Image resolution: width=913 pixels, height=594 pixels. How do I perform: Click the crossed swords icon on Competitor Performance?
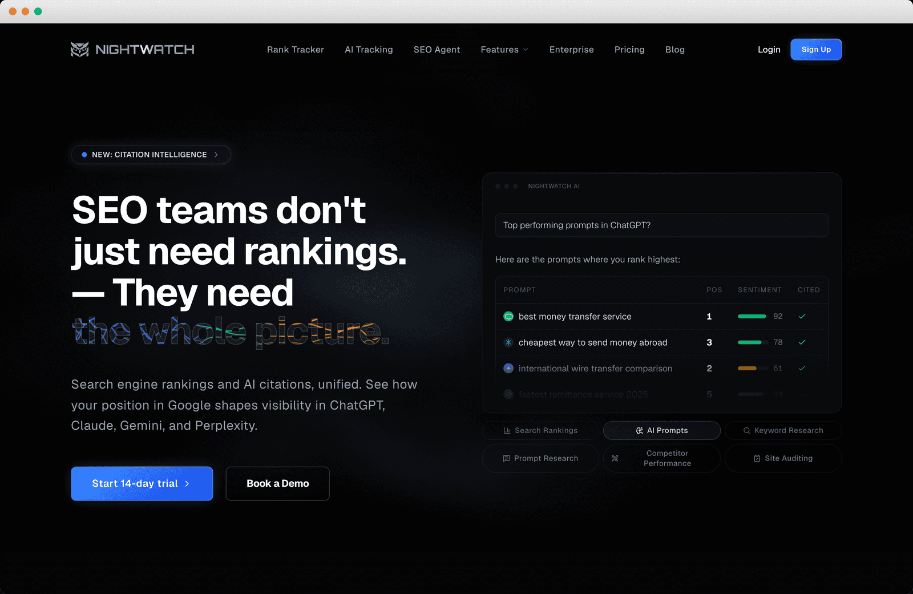(x=615, y=459)
